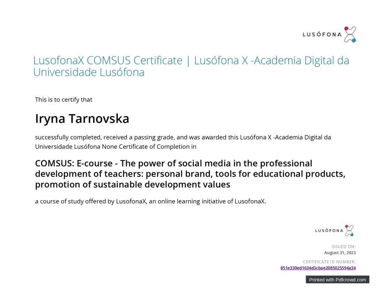Image resolution: width=382 pixels, height=296 pixels.
Task: Open certificate ID link 851e330ed1634d3cbae2085025594a34
Action: [x=318, y=268]
